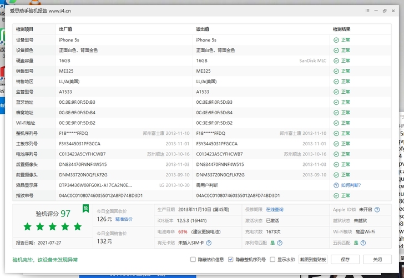The width and height of the screenshot is (404, 278).
Task: Click the 高温Wi-Fi module value
Action: click(x=365, y=232)
